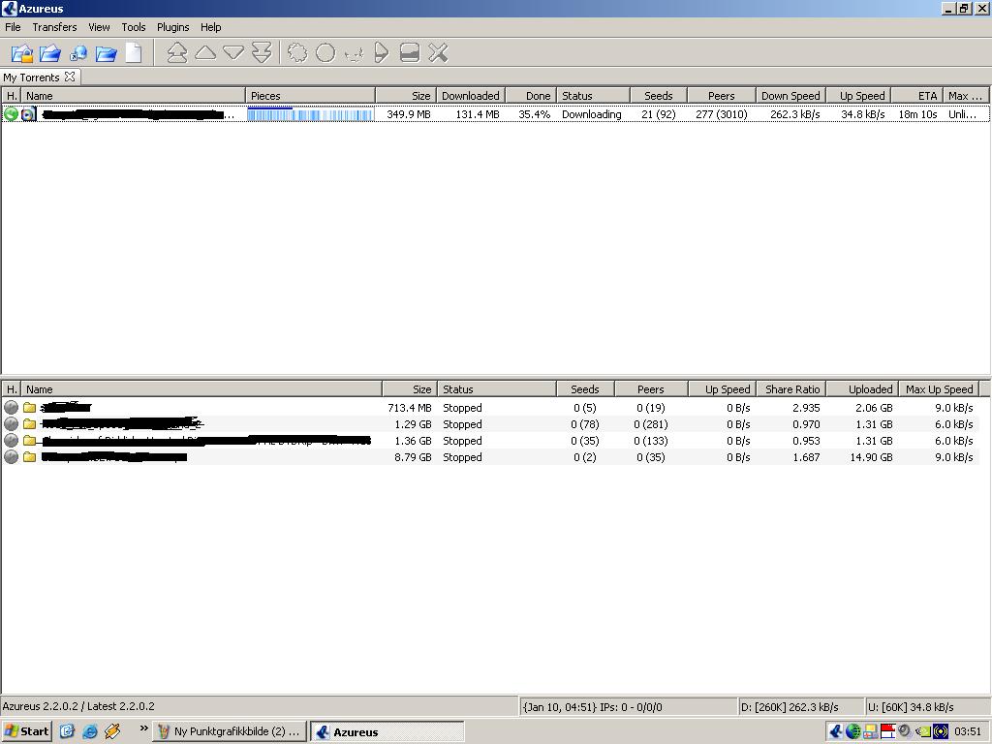Screen dimensions: 992x744
Task: Move selected torrent to bottom of queue
Action: pyautogui.click(x=262, y=52)
